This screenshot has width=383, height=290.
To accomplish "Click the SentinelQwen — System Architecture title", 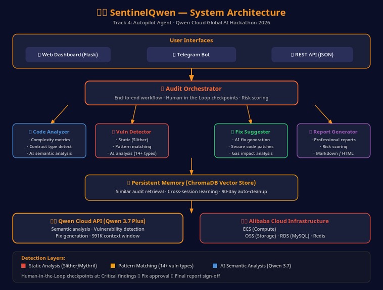I will pos(191,13).
